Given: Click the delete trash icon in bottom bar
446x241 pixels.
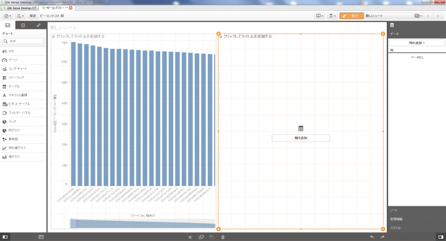Looking at the screenshot, I should [x=223, y=237].
